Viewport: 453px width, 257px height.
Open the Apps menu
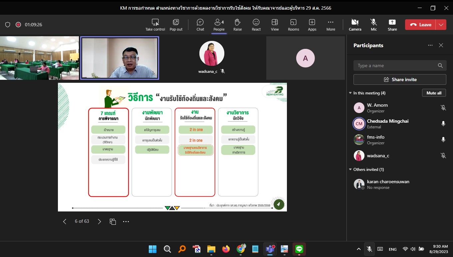click(x=312, y=25)
